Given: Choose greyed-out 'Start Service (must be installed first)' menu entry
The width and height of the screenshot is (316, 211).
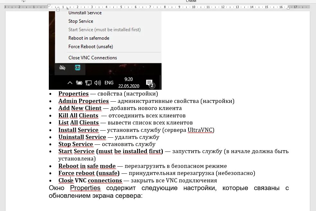Looking at the screenshot, I should point(104,30).
